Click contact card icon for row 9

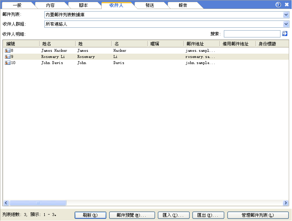coord(8,57)
